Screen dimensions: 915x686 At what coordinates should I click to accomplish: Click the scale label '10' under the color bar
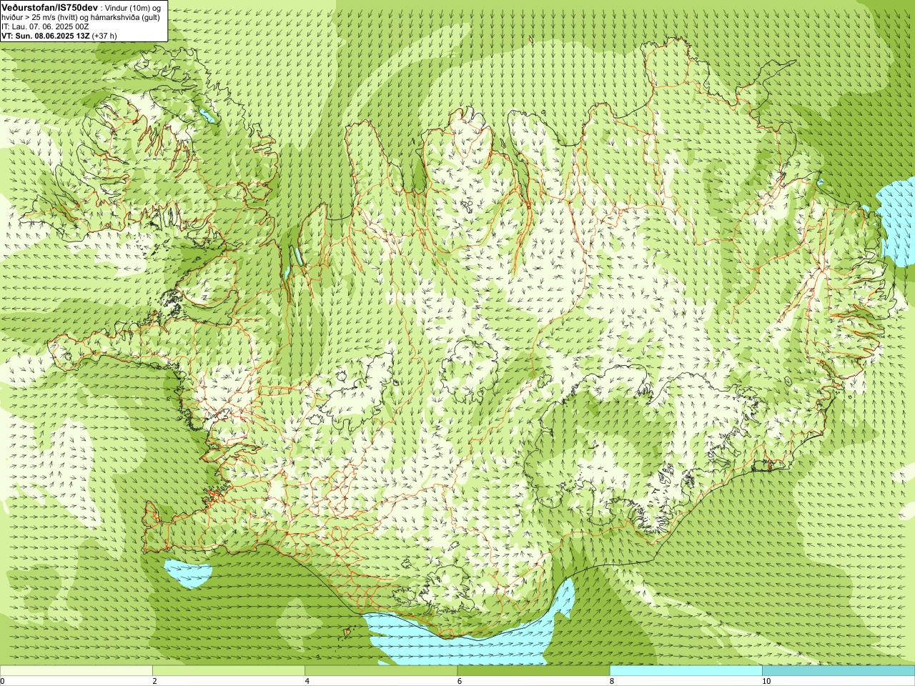click(766, 682)
